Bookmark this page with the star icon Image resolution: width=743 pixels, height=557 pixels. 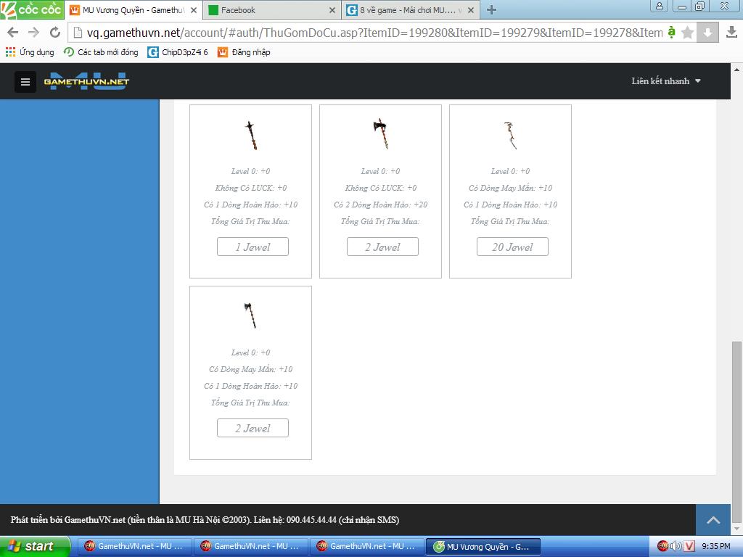[688, 33]
